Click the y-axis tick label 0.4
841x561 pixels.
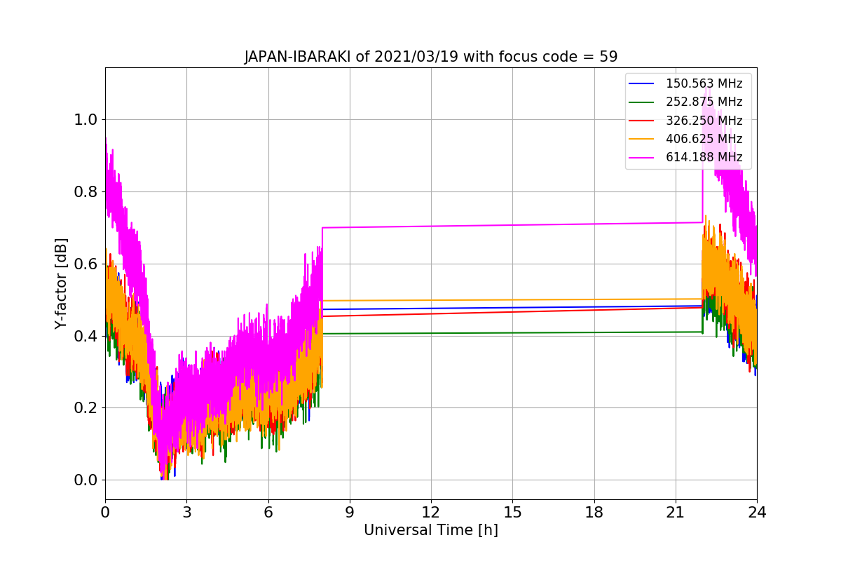(85, 336)
